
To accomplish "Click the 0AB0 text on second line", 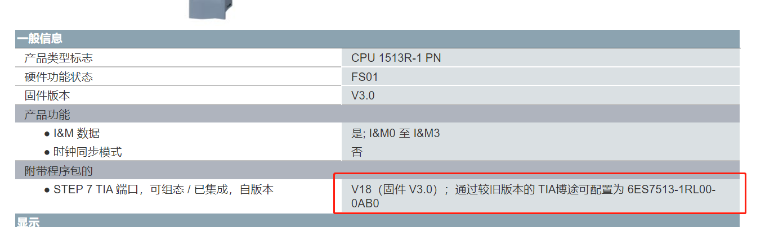I will tap(365, 204).
